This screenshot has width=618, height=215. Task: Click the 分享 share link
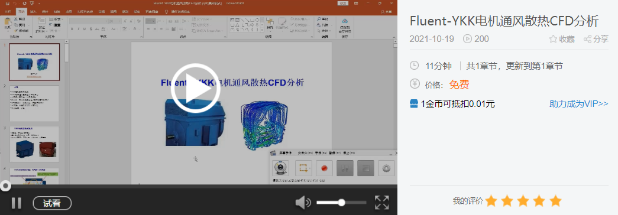[x=596, y=39]
